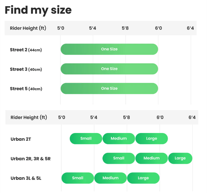207x193 pixels.
Task: Choose Medium in the Urban 3L & 5L row
Action: click(x=110, y=178)
